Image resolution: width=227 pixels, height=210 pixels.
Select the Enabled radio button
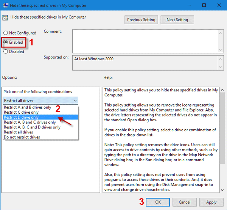[6, 42]
